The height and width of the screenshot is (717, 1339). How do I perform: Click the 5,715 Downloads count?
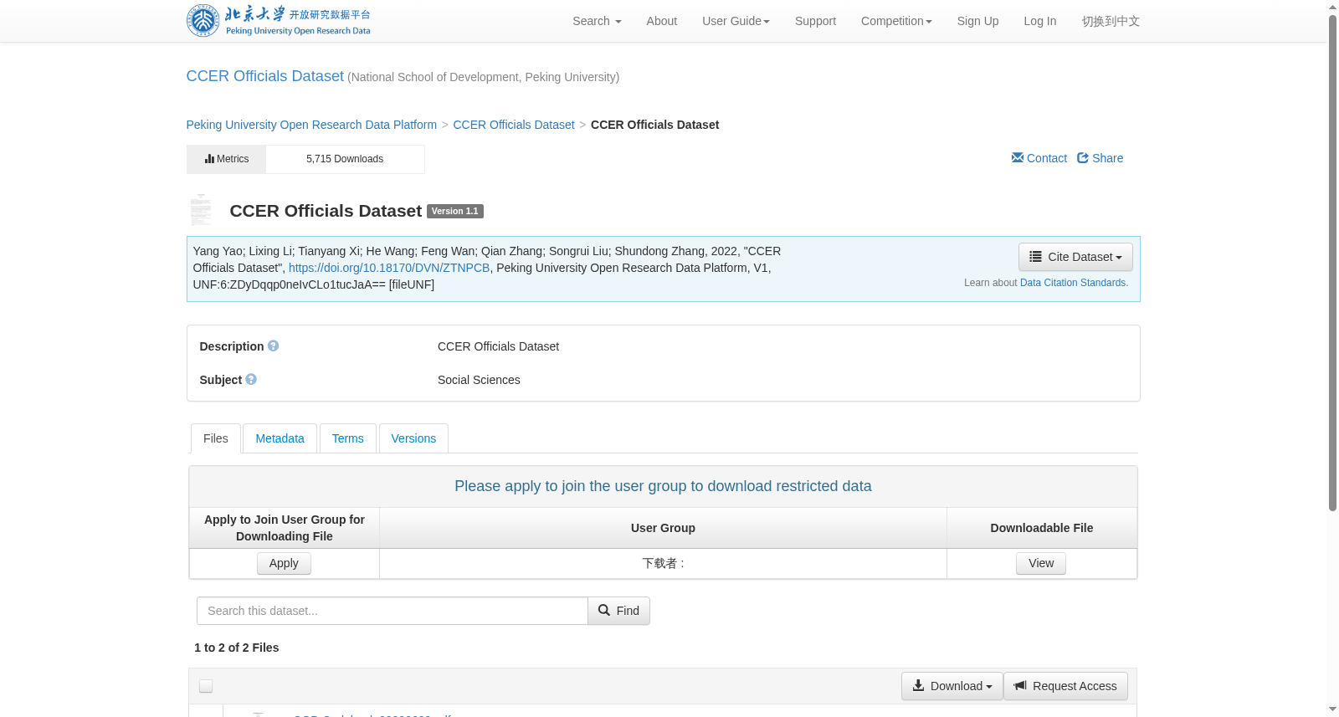(x=345, y=159)
